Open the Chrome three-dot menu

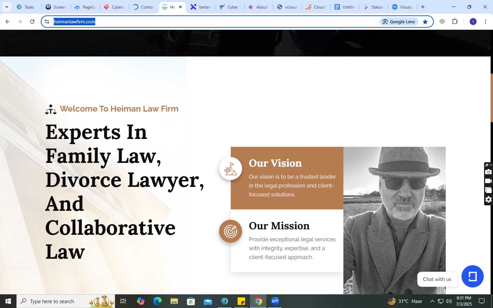[485, 22]
